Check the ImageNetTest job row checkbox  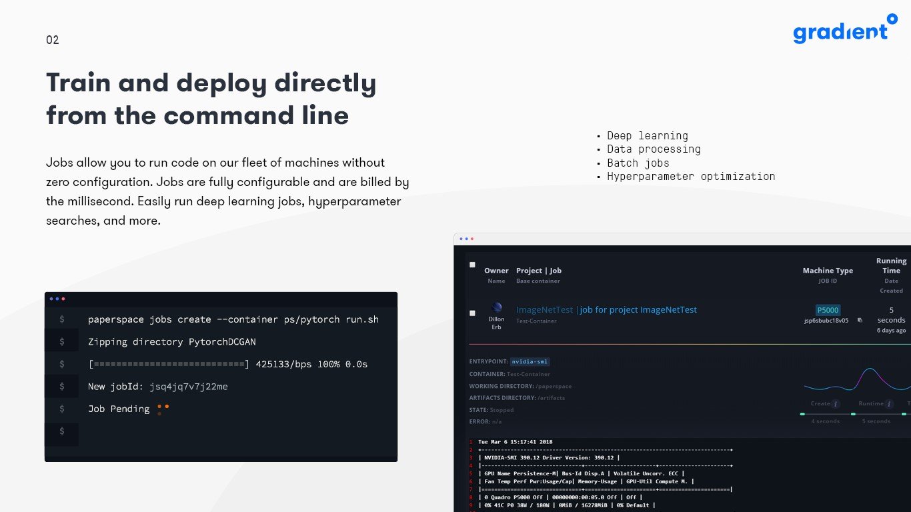(x=473, y=313)
